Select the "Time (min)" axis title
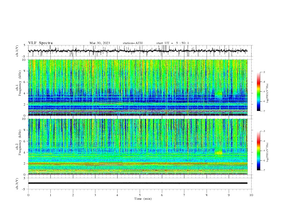Image resolution: width=283 pixels, height=219 pixels. [143, 199]
